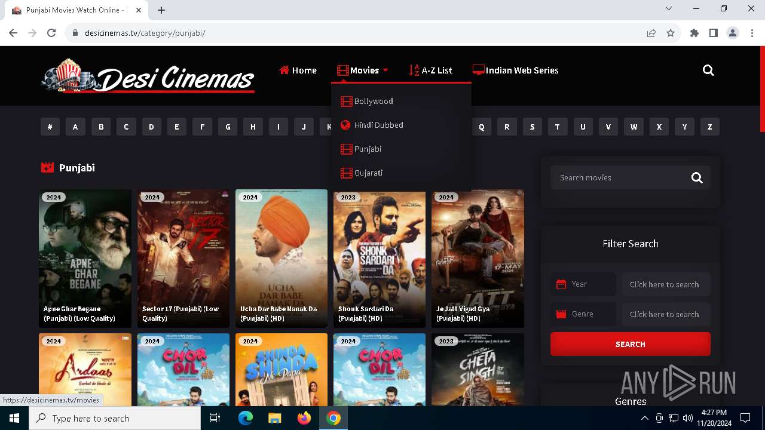This screenshot has width=765, height=430.
Task: Filter movies by letter G
Action: [x=228, y=127]
